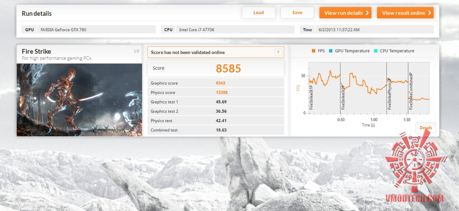Click the Time field 6/2/2013 11:37:22 AM
Image resolution: width=459 pixels, height=211 pixels.
(374, 30)
